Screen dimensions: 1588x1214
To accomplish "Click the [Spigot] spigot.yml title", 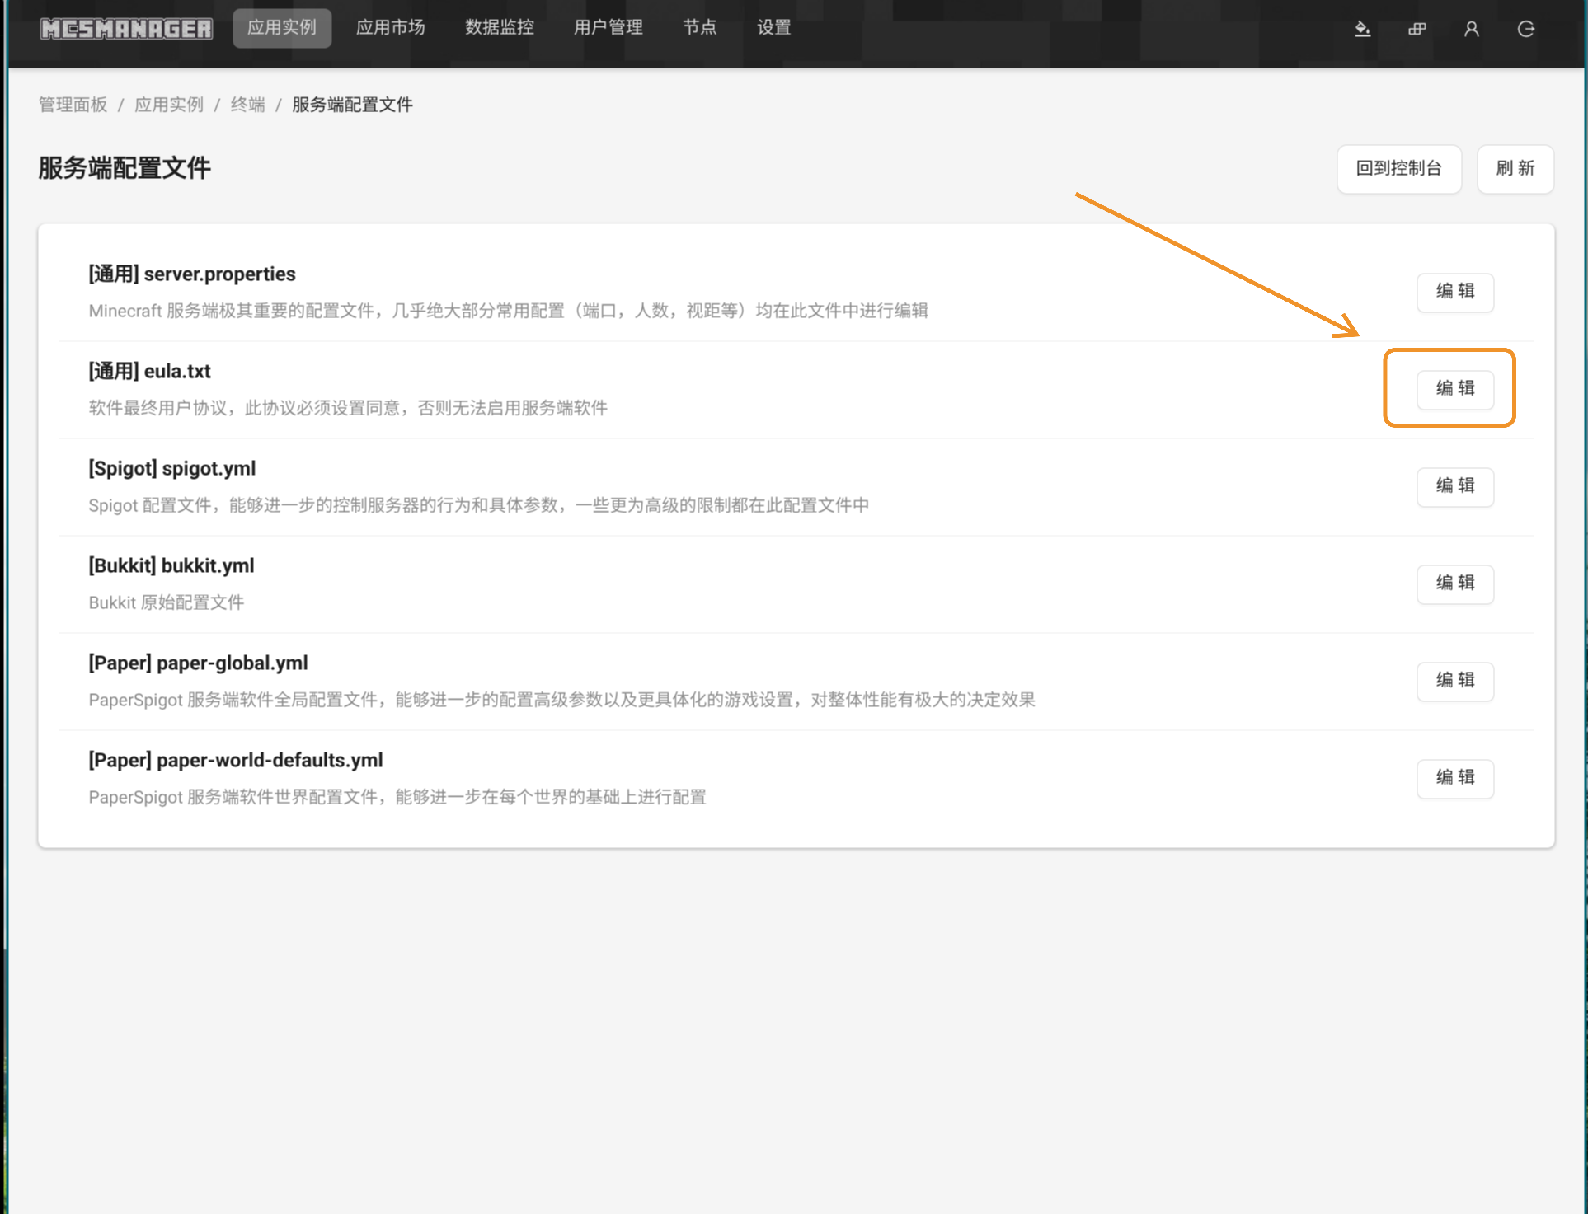I will [x=172, y=468].
